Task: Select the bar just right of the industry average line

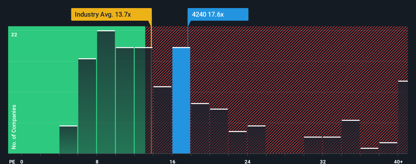Action: pyautogui.click(x=163, y=120)
